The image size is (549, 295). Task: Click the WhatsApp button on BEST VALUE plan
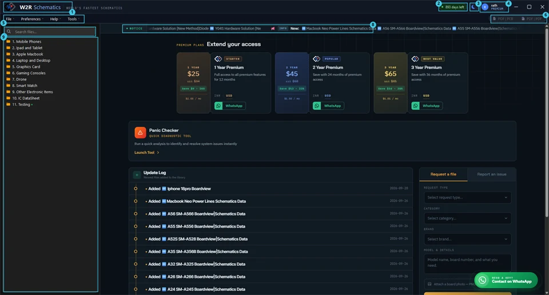pyautogui.click(x=427, y=106)
